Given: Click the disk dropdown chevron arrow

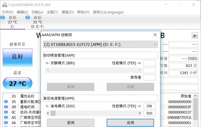Looking at the screenshot, I should (155, 44).
